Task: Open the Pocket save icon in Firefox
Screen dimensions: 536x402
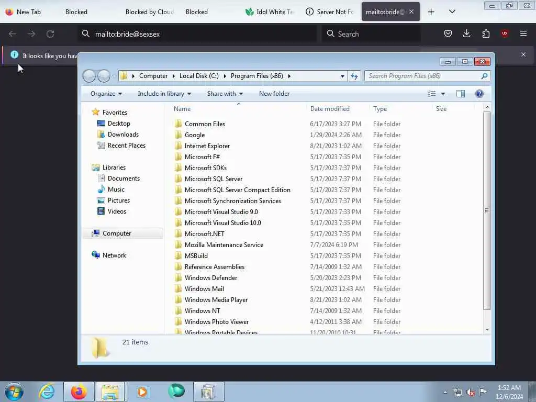Action: (448, 33)
